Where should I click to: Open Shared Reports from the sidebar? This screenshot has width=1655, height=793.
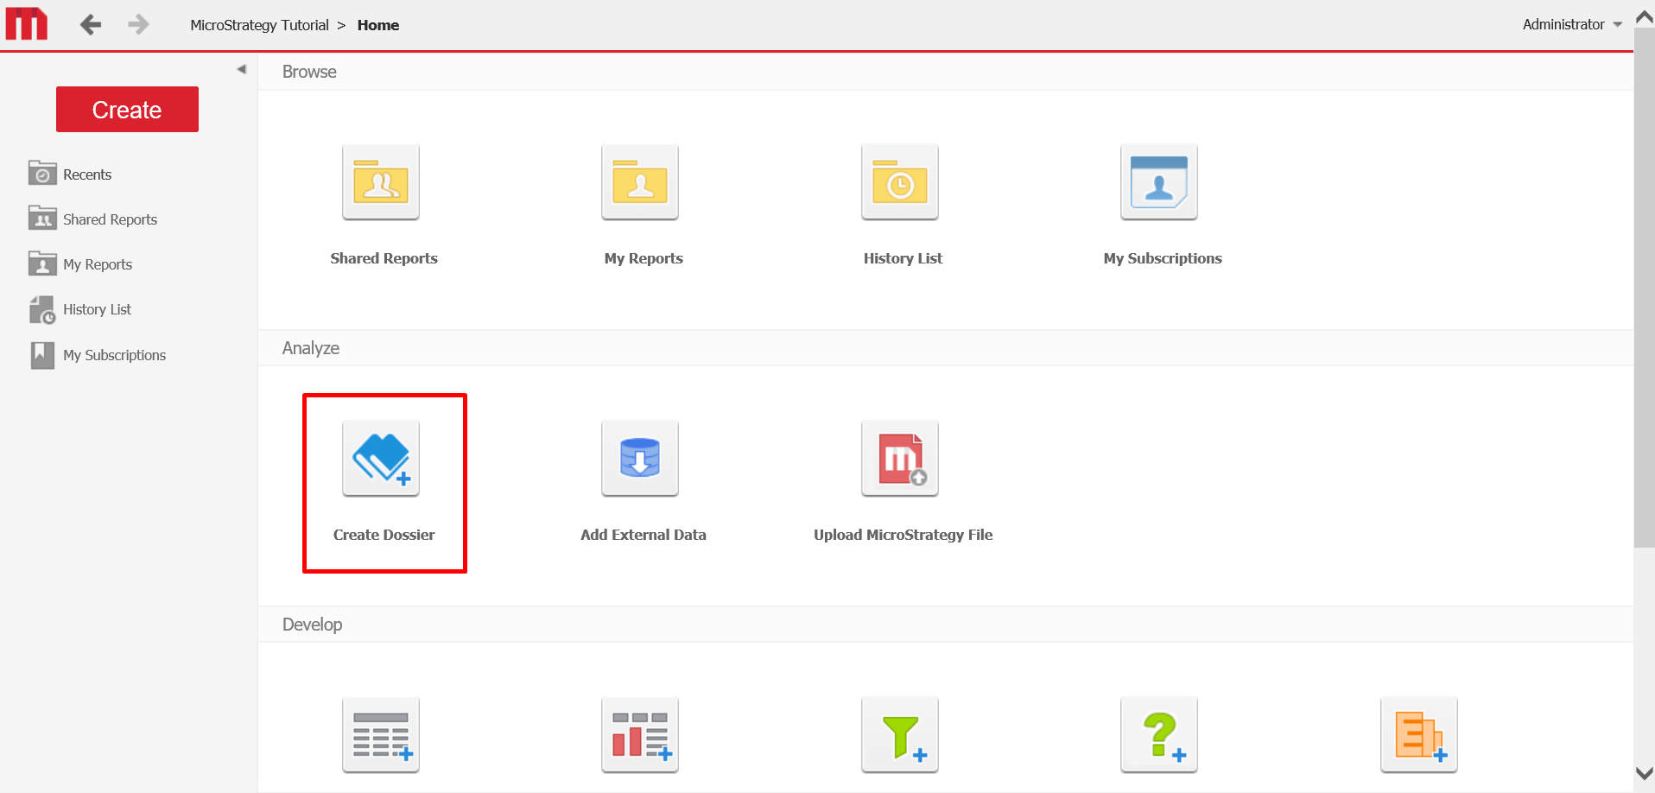click(x=92, y=219)
